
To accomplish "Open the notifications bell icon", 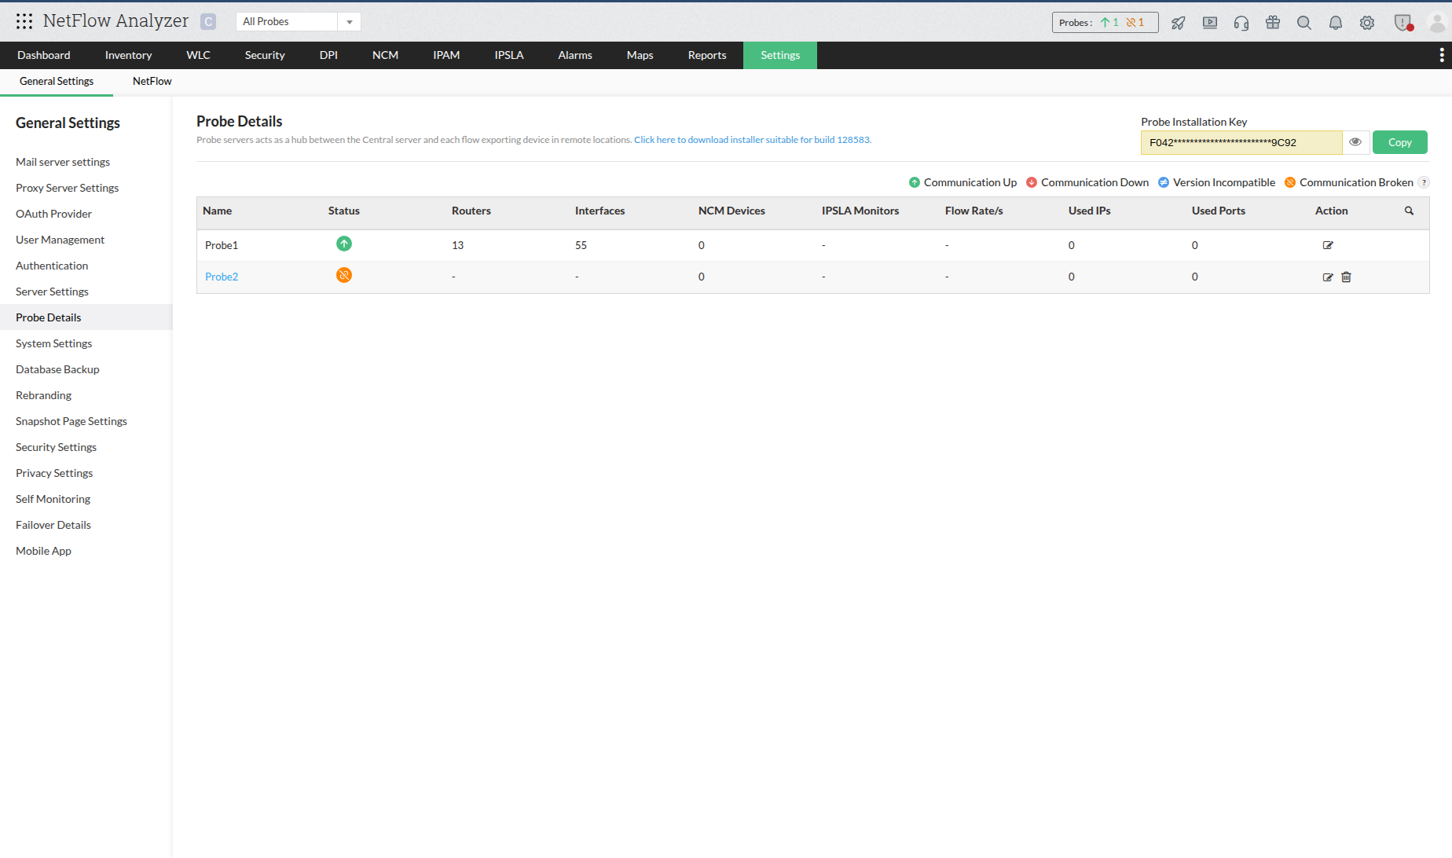I will click(x=1335, y=22).
